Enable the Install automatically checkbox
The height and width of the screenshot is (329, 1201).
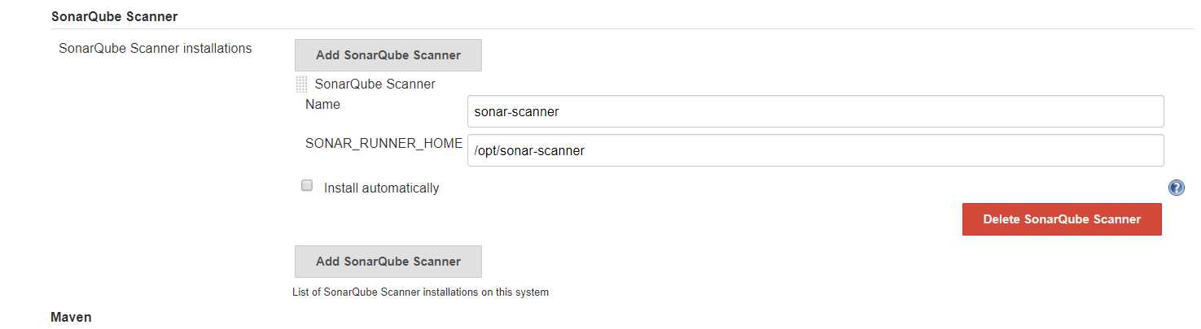point(307,186)
